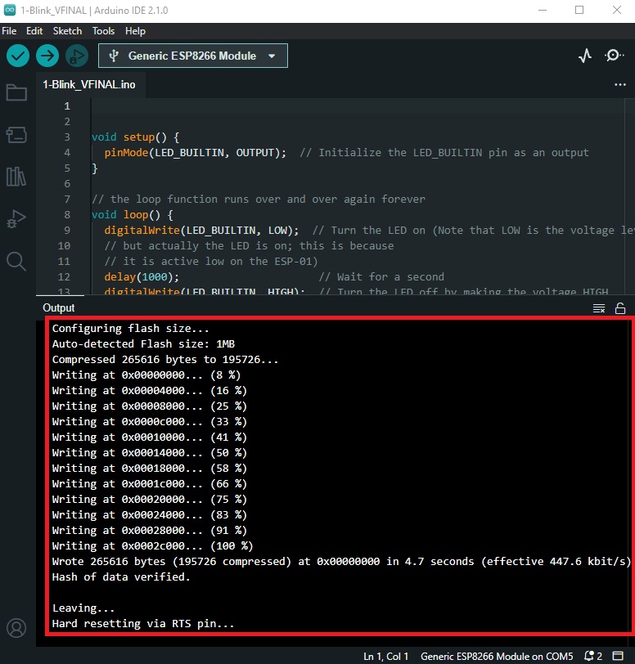
Task: Open the Debug sidebar panel
Action: (16, 219)
